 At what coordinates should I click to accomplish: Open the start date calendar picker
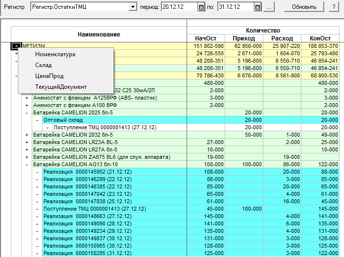pyautogui.click(x=201, y=7)
